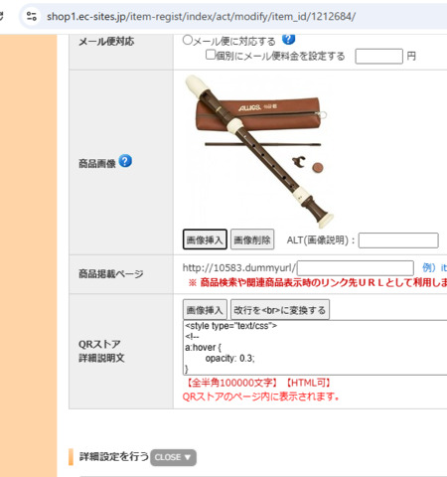Viewport: 447px width, 477px height.
Task: Click the browser address bar URL
Action: tap(201, 16)
